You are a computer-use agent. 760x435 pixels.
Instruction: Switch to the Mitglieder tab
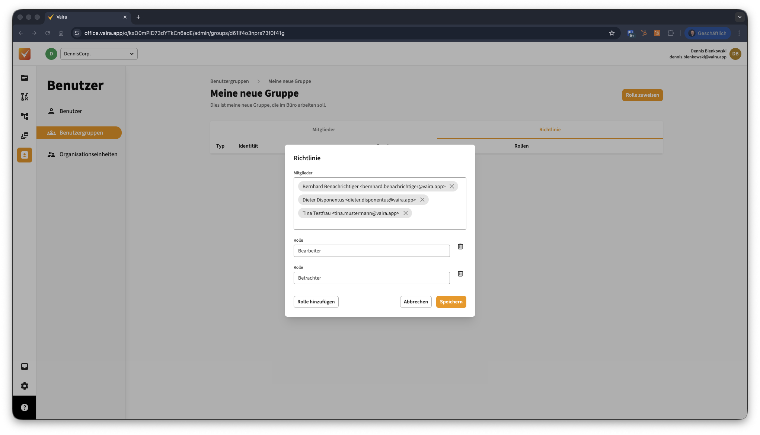tap(323, 130)
